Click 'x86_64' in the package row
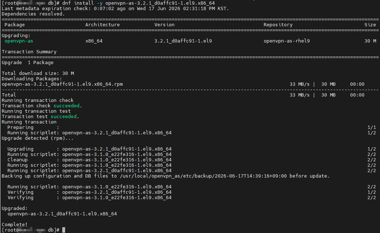This screenshot has width=380, height=233. [94, 41]
